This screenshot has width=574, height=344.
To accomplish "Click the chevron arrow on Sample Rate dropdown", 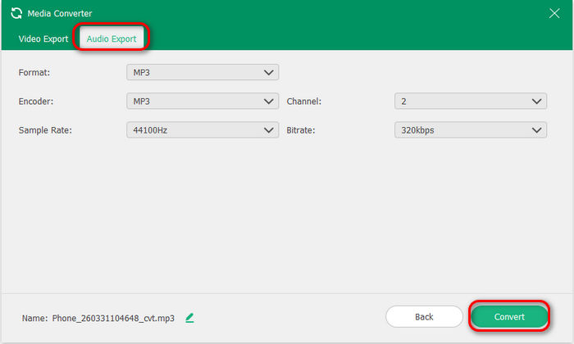I will [x=269, y=130].
